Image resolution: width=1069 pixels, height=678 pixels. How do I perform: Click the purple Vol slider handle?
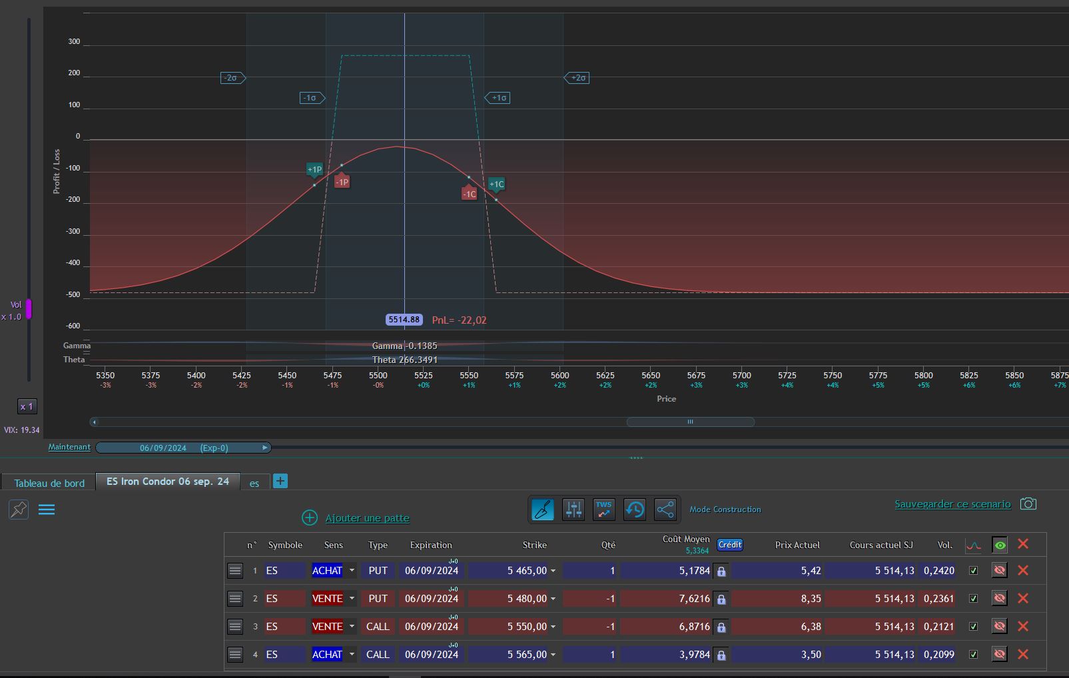coord(29,309)
